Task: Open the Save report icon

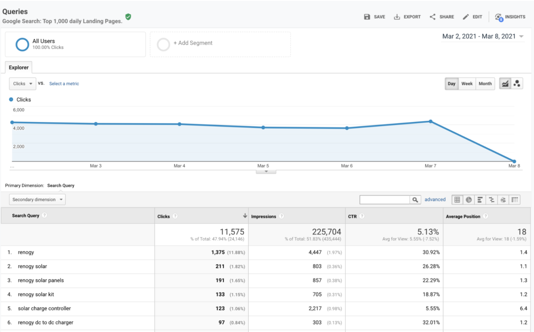Action: 367,16
